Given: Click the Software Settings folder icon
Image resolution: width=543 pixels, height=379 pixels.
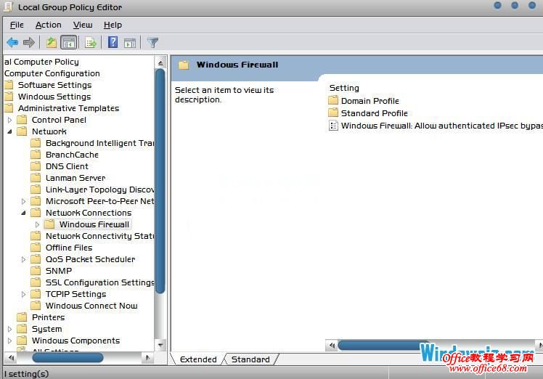Looking at the screenshot, I should 9,85.
